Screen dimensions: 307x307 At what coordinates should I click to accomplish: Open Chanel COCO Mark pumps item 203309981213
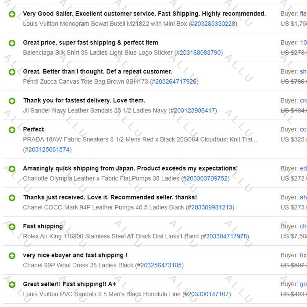click(212, 208)
